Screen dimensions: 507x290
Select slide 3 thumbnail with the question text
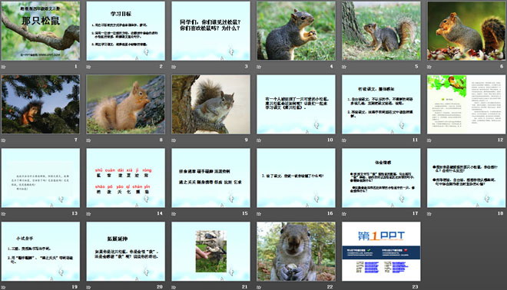(x=210, y=31)
